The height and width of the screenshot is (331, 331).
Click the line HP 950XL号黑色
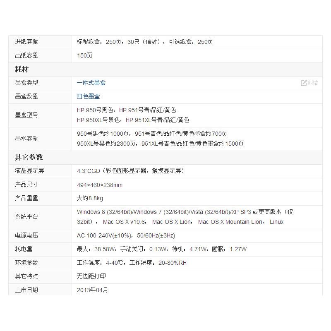133,120
